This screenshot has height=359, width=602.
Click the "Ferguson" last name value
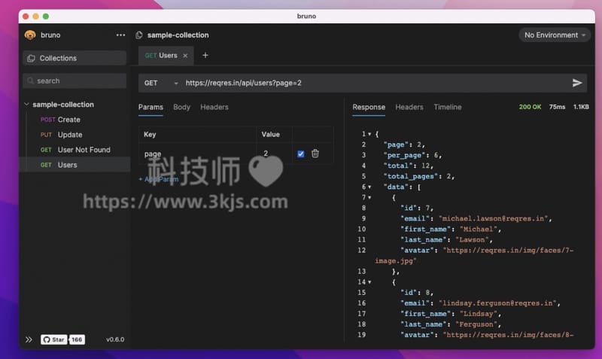point(476,324)
